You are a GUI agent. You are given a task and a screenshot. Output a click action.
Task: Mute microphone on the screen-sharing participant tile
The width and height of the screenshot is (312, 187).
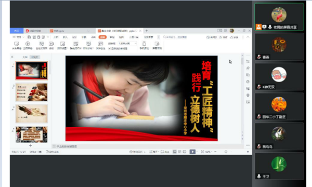(270, 27)
